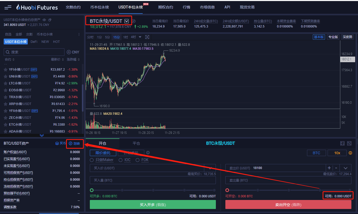Click the red sell amount slider handle
The image size is (358, 214).
(227, 190)
